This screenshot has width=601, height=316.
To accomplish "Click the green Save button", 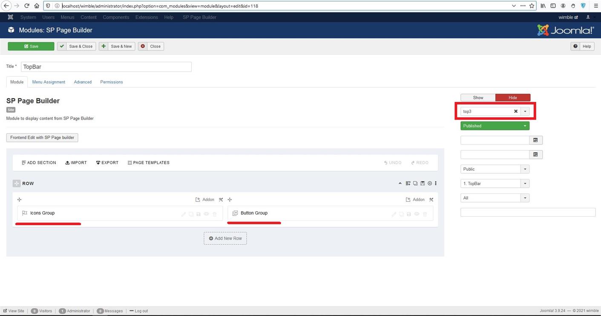I will (31, 46).
